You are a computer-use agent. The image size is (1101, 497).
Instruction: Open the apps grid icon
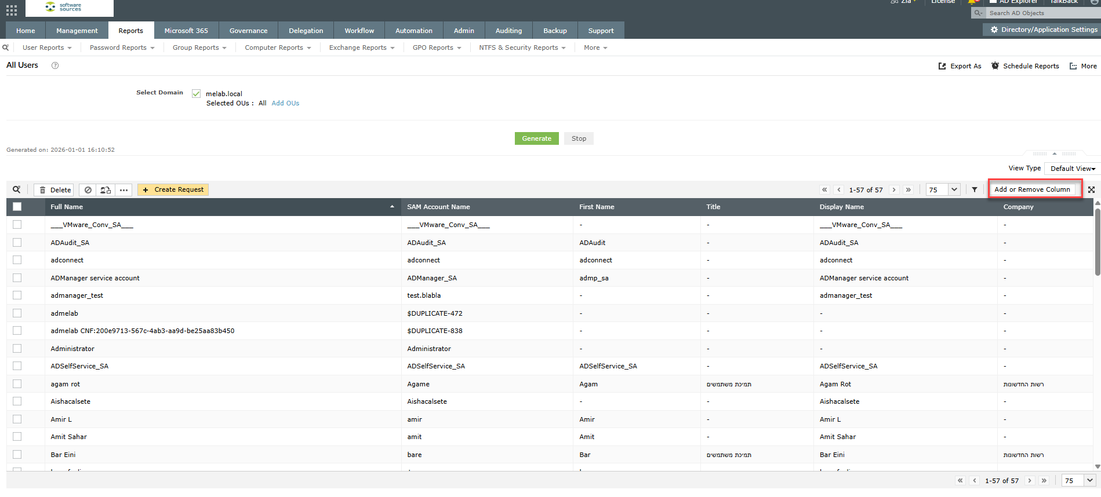(12, 10)
